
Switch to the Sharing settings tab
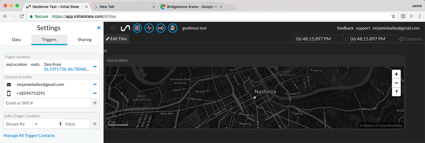[x=85, y=40]
